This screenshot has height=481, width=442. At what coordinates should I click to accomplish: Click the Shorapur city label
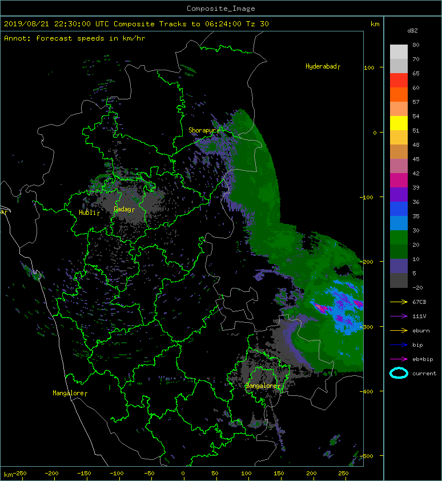[x=204, y=130]
